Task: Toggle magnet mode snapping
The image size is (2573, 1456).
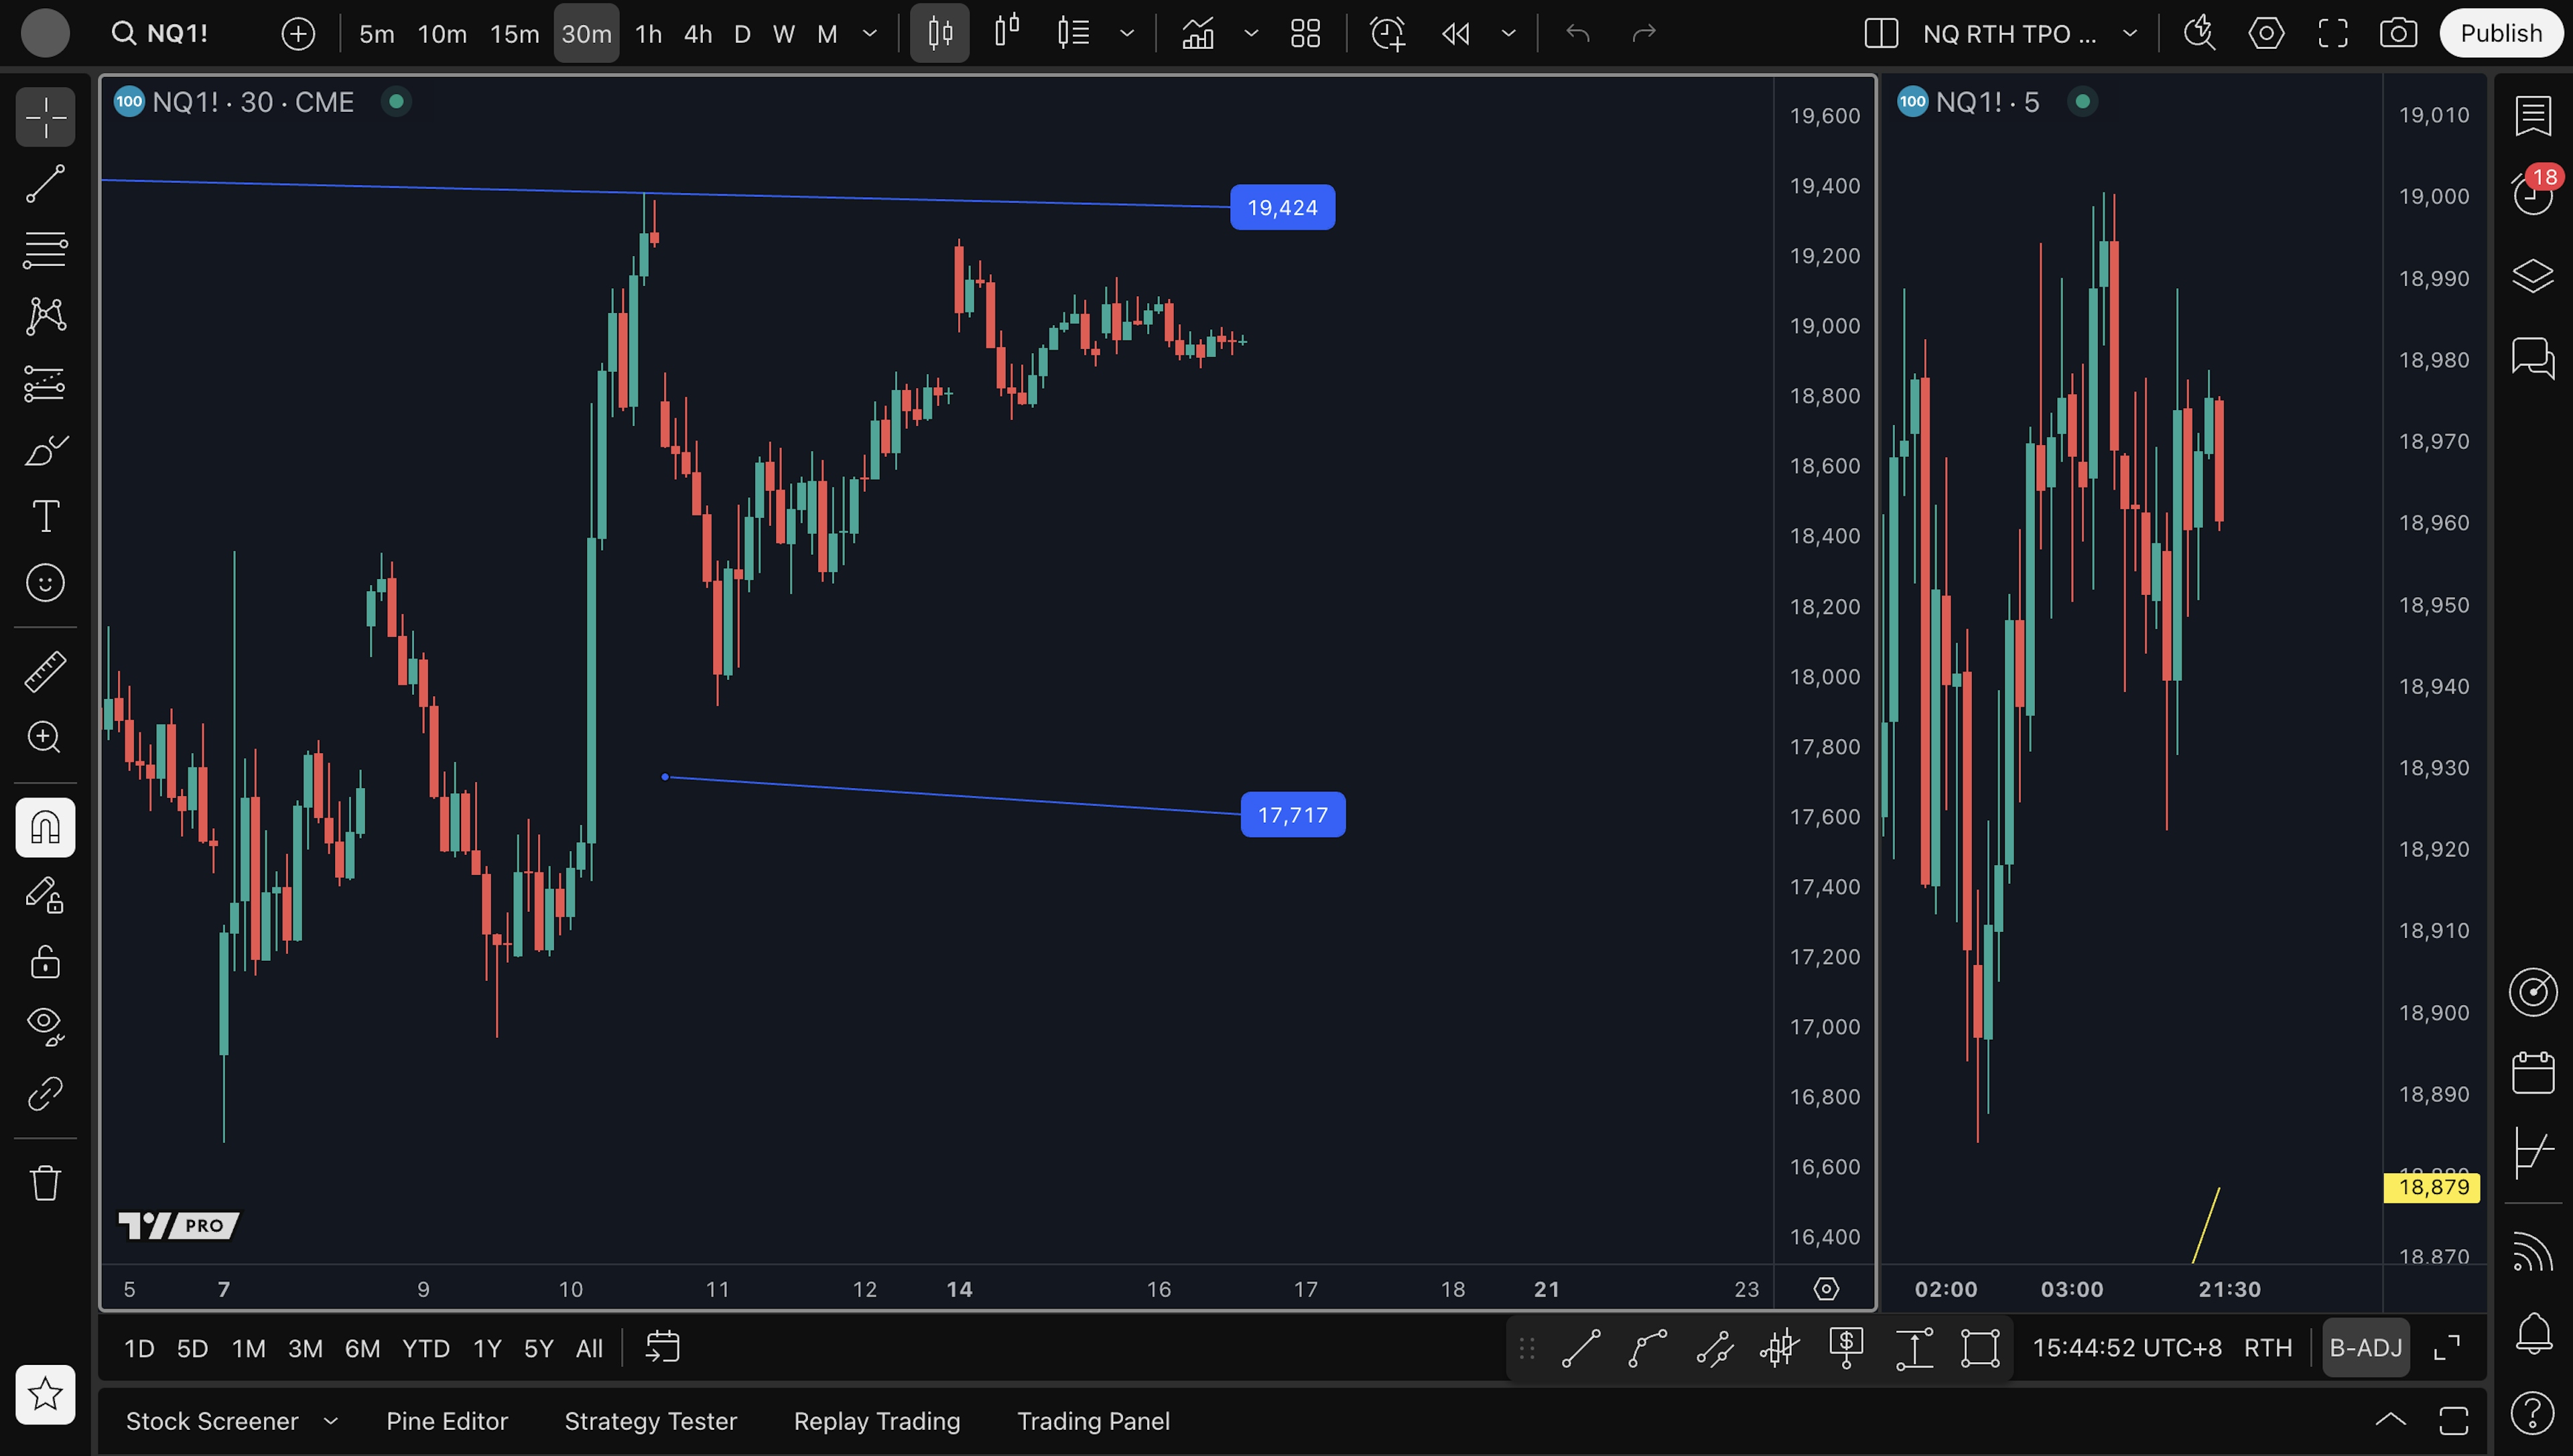Action: pos(45,827)
